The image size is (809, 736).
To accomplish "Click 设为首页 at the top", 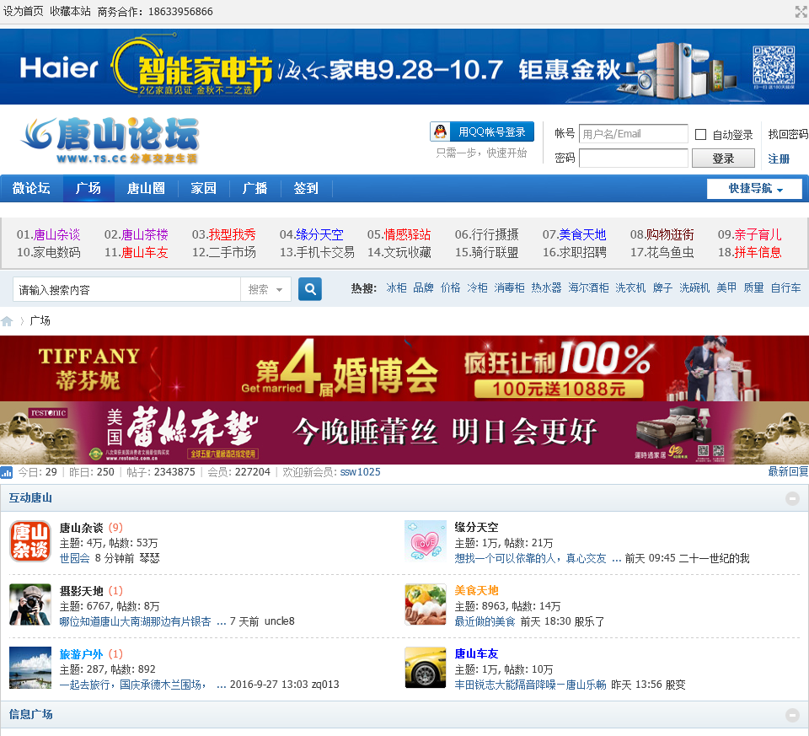I will pyautogui.click(x=24, y=11).
